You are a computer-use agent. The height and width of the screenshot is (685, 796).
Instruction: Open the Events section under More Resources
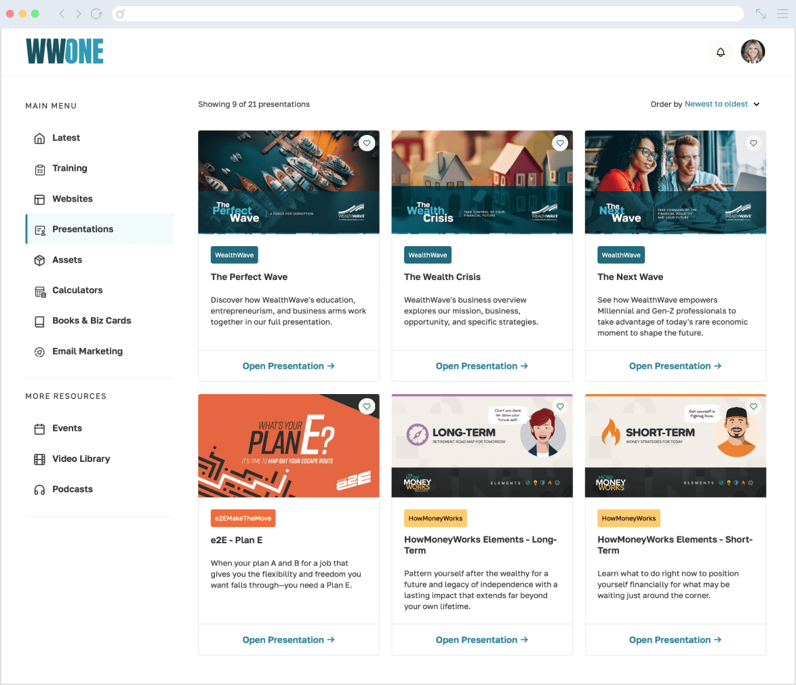point(67,428)
